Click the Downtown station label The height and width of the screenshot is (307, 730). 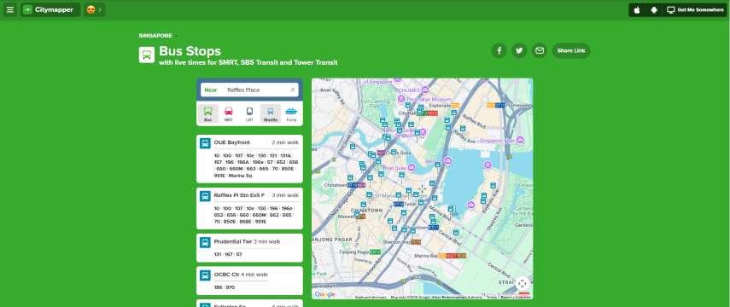tap(423, 228)
